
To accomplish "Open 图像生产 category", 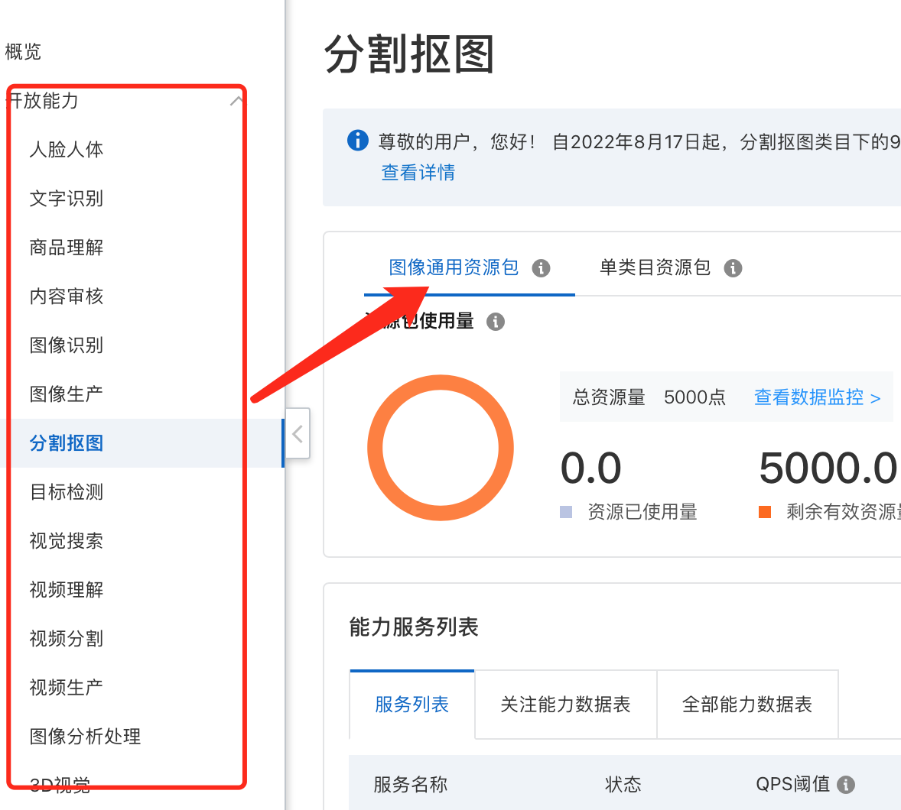I will pyautogui.click(x=66, y=394).
